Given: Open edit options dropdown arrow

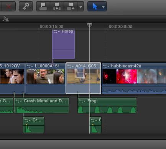Looking at the screenshot, I should tap(81, 7).
